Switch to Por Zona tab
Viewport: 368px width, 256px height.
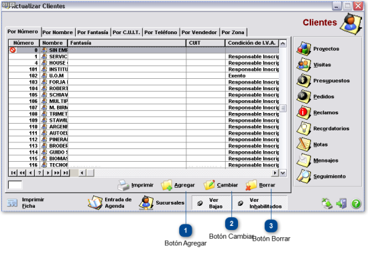tap(233, 32)
